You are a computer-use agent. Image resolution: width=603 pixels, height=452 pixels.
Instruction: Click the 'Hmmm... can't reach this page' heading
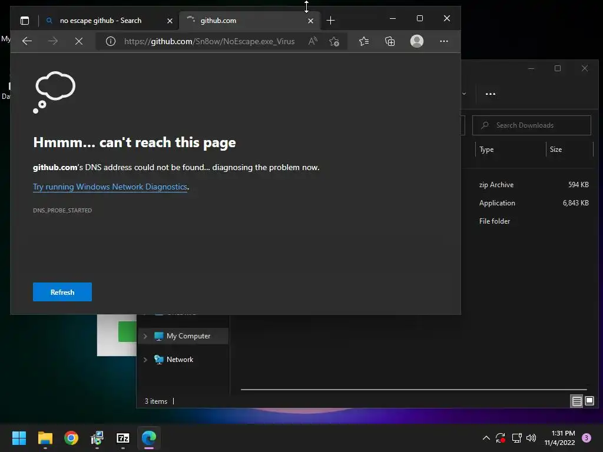(x=134, y=142)
